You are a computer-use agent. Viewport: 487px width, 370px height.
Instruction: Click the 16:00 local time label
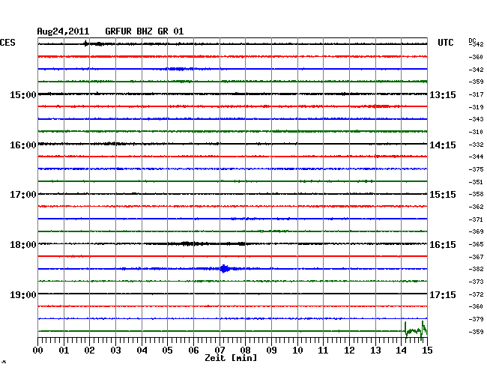(23, 145)
